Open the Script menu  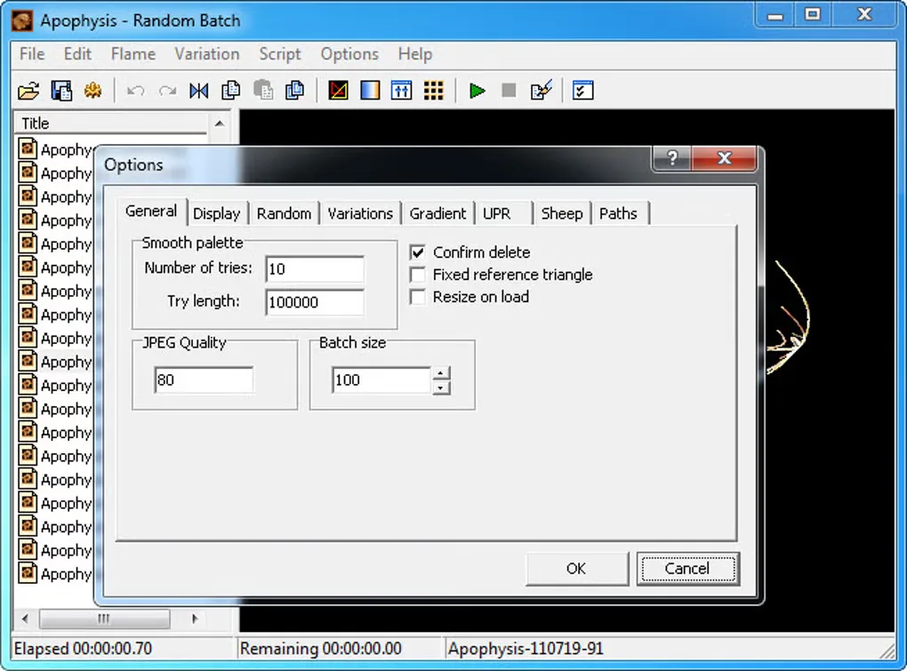coord(280,54)
